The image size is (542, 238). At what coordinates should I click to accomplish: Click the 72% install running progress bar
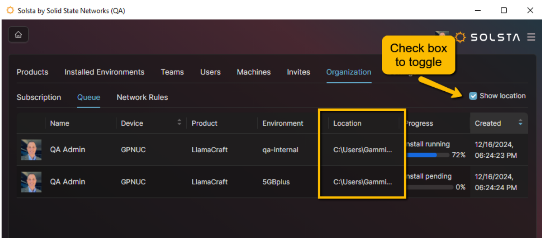pyautogui.click(x=428, y=155)
